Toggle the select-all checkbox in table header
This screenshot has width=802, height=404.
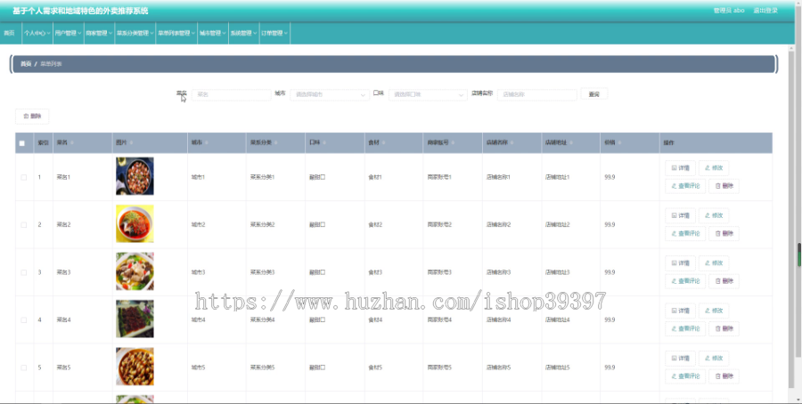22,143
